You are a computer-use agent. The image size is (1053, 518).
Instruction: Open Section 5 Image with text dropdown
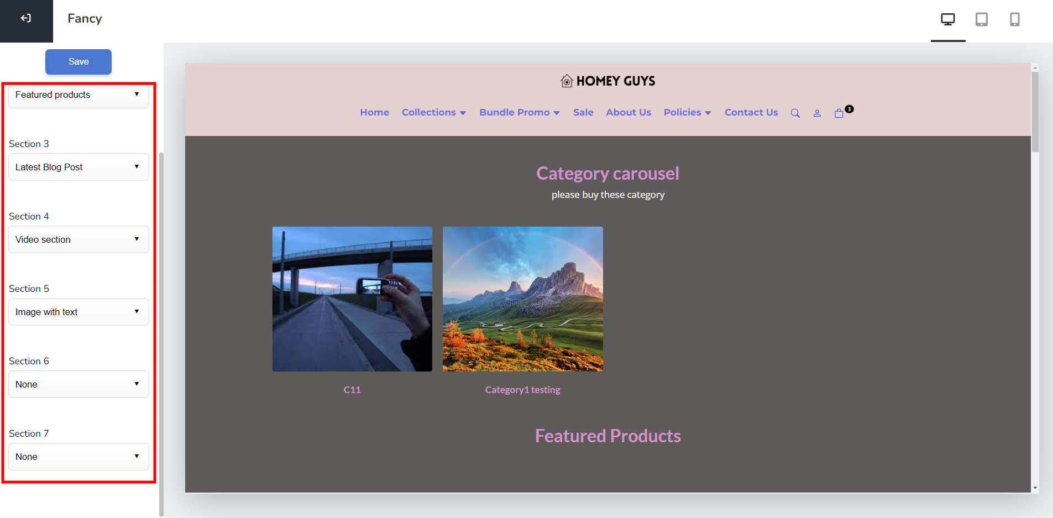point(78,312)
